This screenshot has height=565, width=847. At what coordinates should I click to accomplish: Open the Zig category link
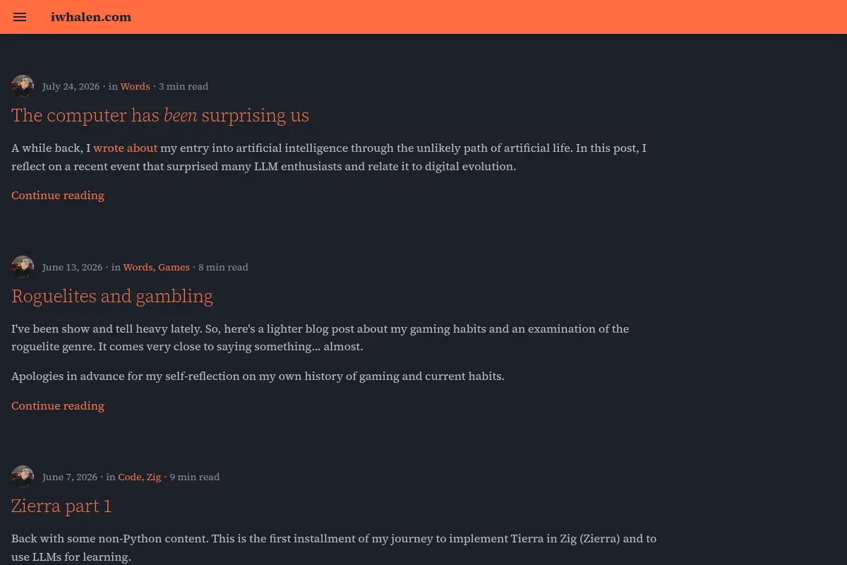coord(154,477)
